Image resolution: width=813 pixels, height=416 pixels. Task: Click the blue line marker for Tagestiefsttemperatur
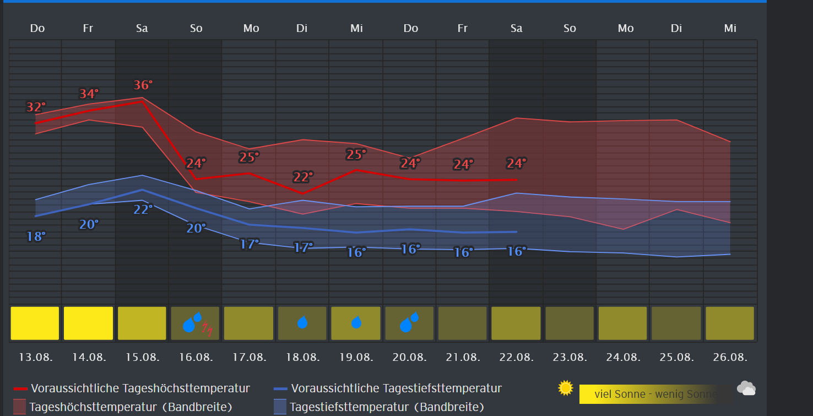(281, 389)
